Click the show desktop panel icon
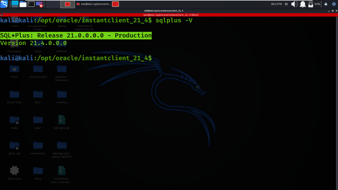This screenshot has width=338, height=190. pyautogui.click(x=15, y=4)
